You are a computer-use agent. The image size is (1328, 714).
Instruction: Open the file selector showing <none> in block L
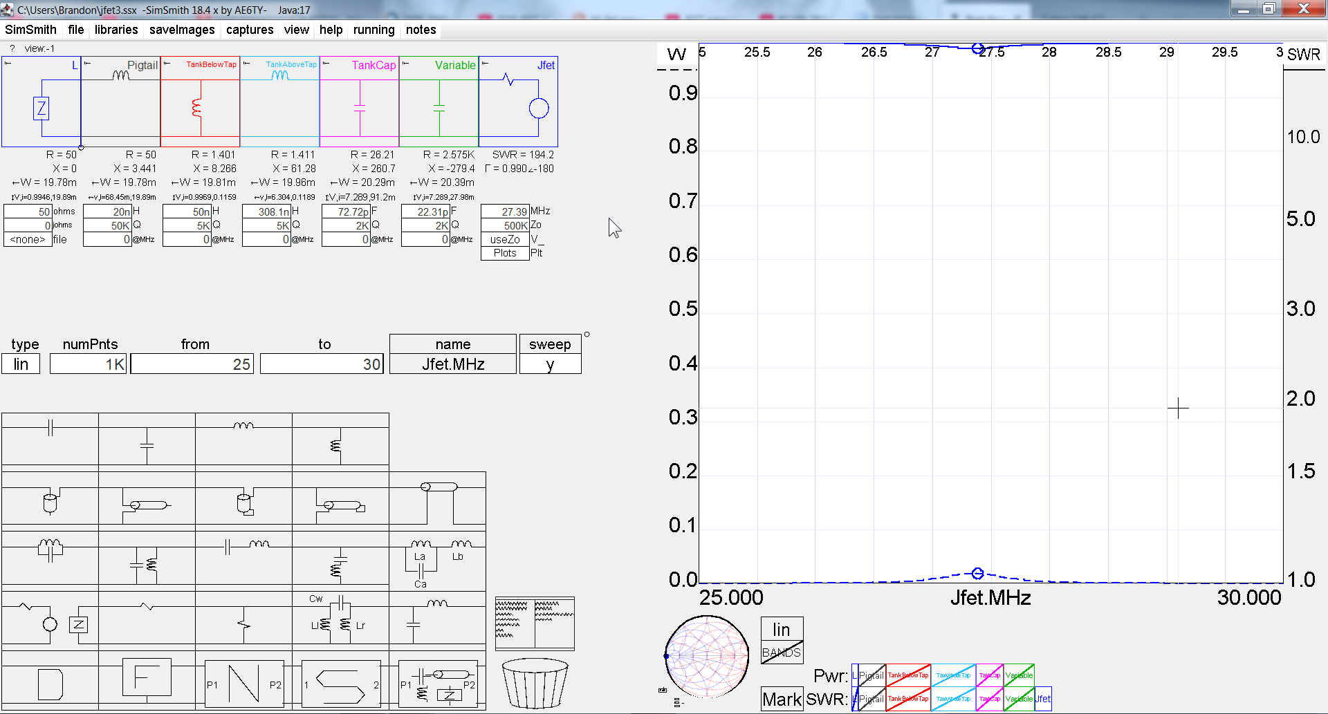pos(26,239)
